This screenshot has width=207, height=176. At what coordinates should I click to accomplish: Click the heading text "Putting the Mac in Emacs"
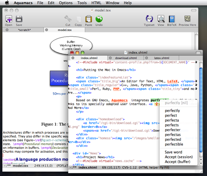pos(105,70)
